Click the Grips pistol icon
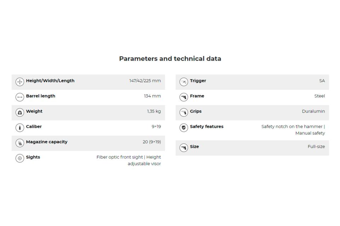340x226 pixels. [x=183, y=112]
